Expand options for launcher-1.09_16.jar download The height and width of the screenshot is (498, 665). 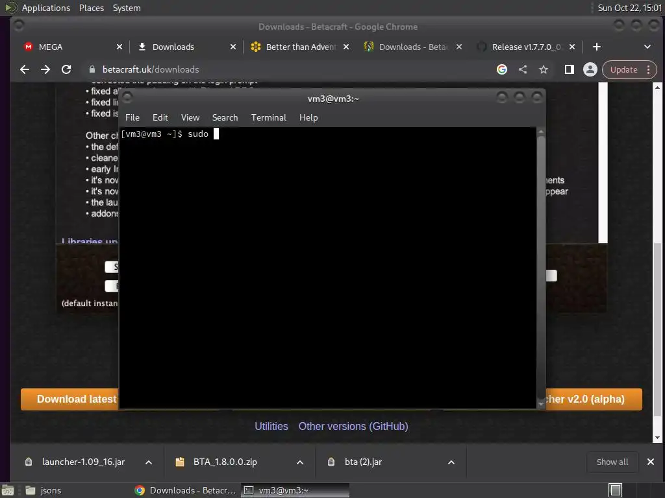point(149,462)
